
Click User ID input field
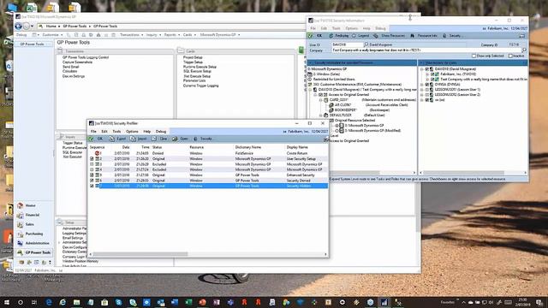point(347,44)
